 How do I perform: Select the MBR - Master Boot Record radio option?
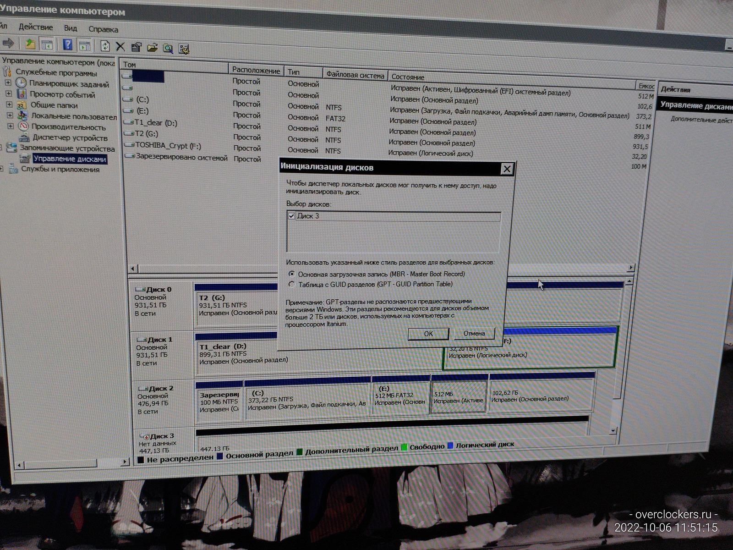pyautogui.click(x=291, y=274)
